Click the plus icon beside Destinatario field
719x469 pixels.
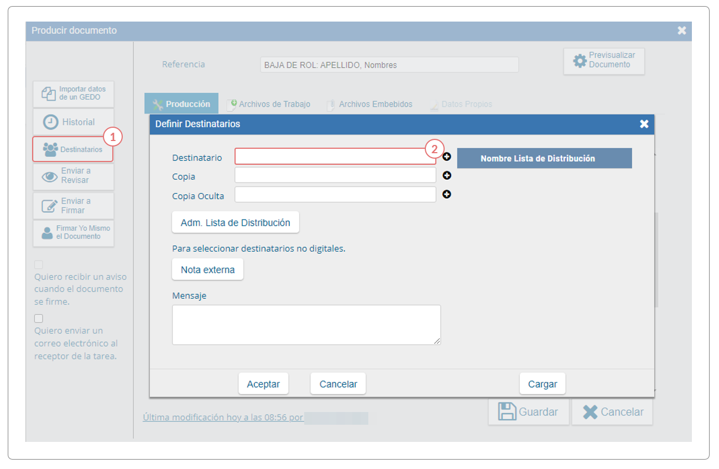[447, 157]
